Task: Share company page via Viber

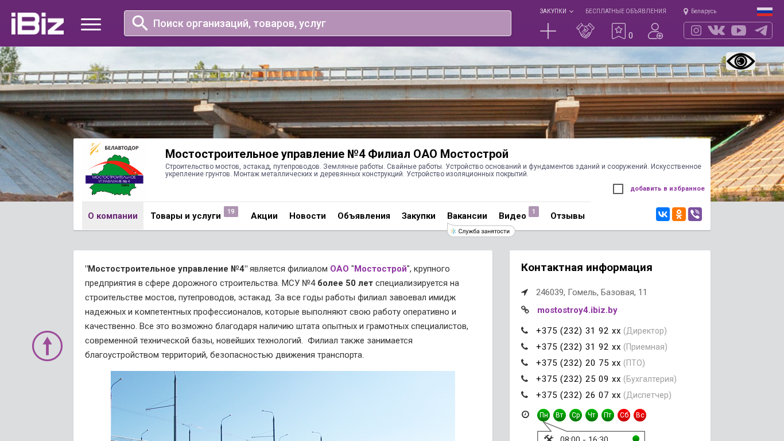Action: point(695,214)
